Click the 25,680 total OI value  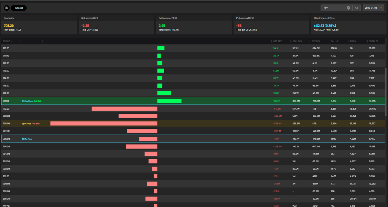pos(372,109)
